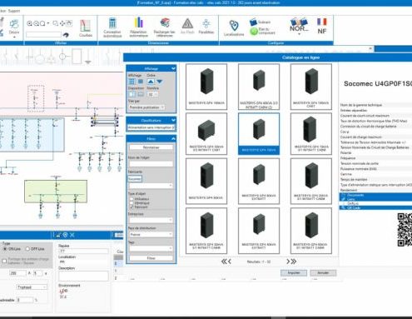Click Recharger les références icon
The width and height of the screenshot is (412, 319).
(x=165, y=27)
